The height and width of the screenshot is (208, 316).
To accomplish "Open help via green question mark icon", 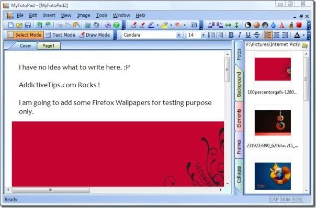I will point(117,25).
